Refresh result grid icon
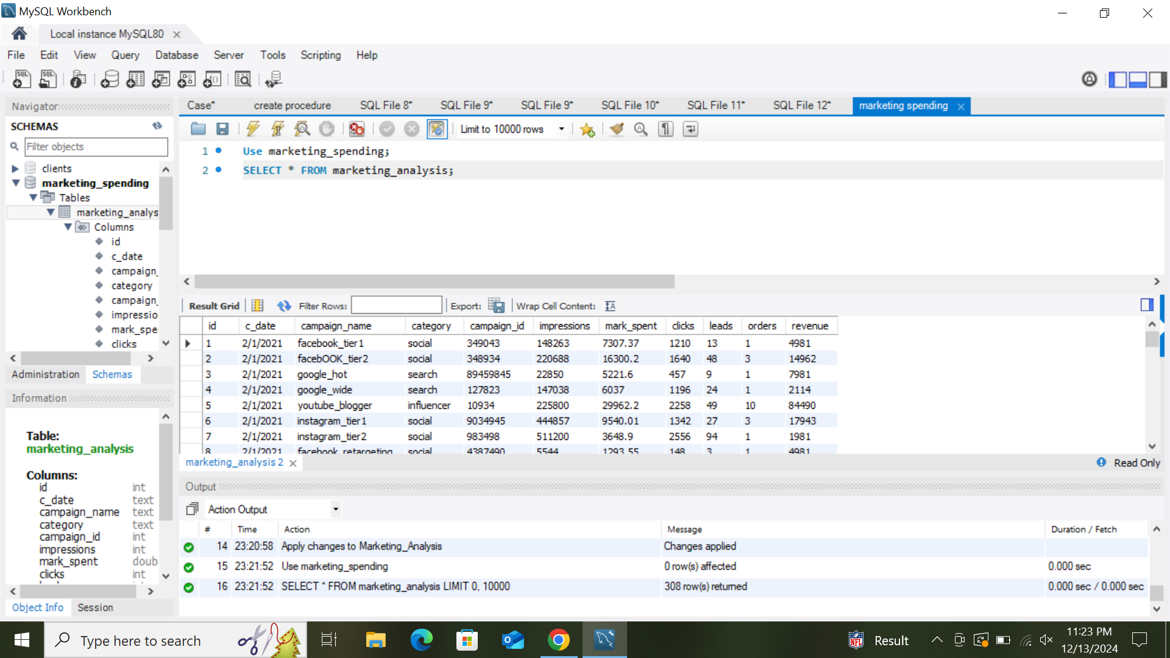 [x=284, y=306]
